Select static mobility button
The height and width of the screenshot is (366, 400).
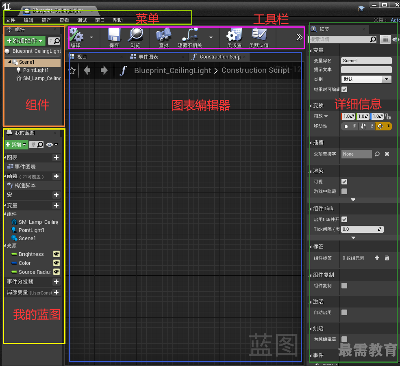click(x=350, y=126)
